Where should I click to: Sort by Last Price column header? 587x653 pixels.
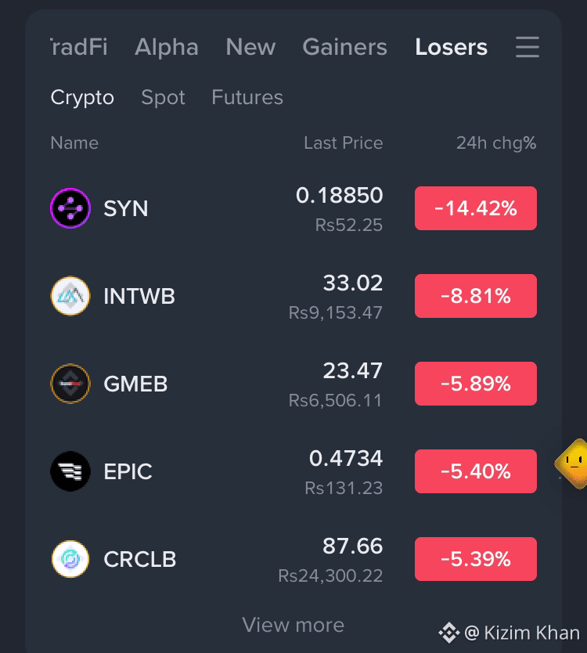pyautogui.click(x=343, y=143)
